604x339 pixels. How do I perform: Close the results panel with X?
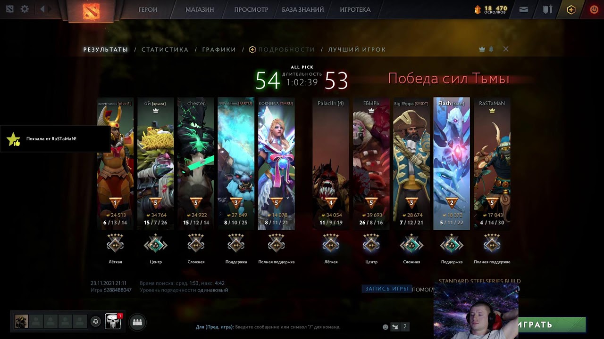pyautogui.click(x=506, y=49)
